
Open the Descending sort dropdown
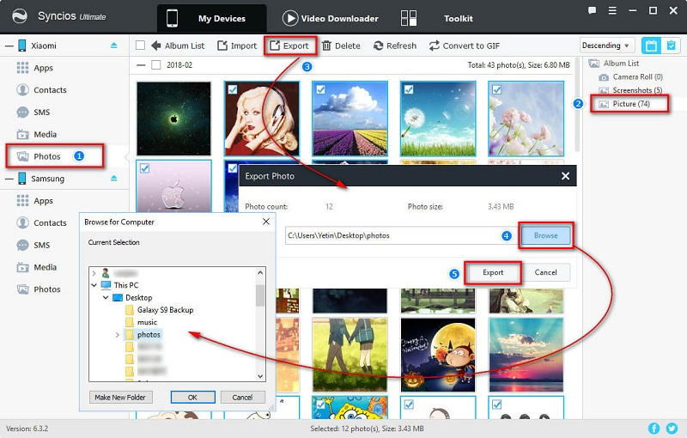pyautogui.click(x=607, y=46)
